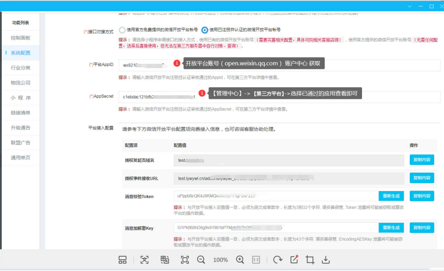This screenshot has width=444, height=271.
Task: Select radio 使用官方免费提供的微信开放平台帐号
Action: (x=122, y=30)
